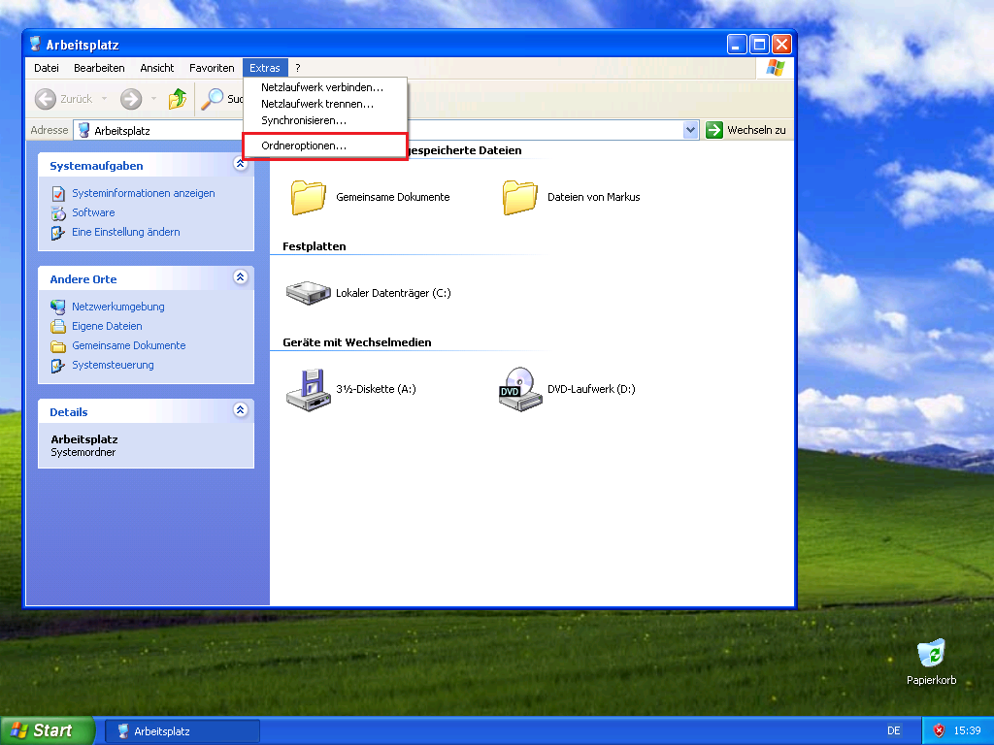Image resolution: width=994 pixels, height=745 pixels.
Task: Click the 15:39 clock in tray
Action: [968, 730]
